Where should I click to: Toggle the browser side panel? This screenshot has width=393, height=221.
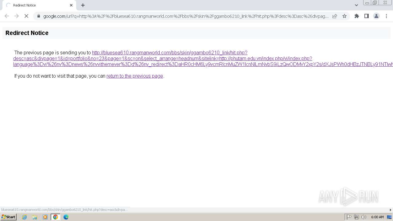[x=367, y=16]
